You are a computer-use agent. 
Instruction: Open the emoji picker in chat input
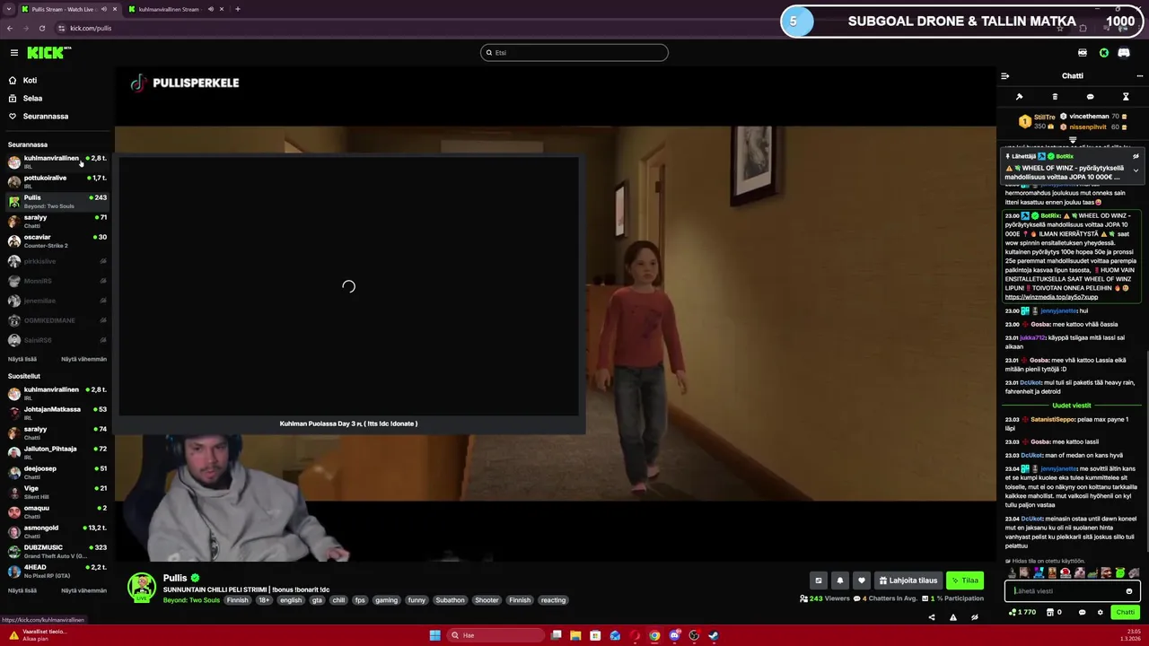1129,591
